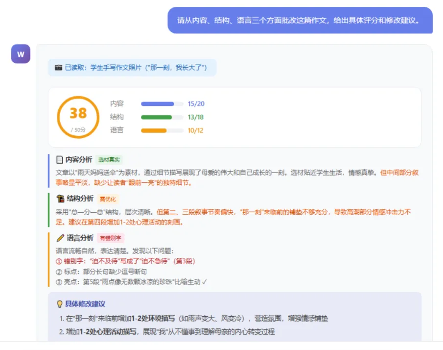
Task: Click the 13/18 structure score value
Action: pyautogui.click(x=195, y=117)
